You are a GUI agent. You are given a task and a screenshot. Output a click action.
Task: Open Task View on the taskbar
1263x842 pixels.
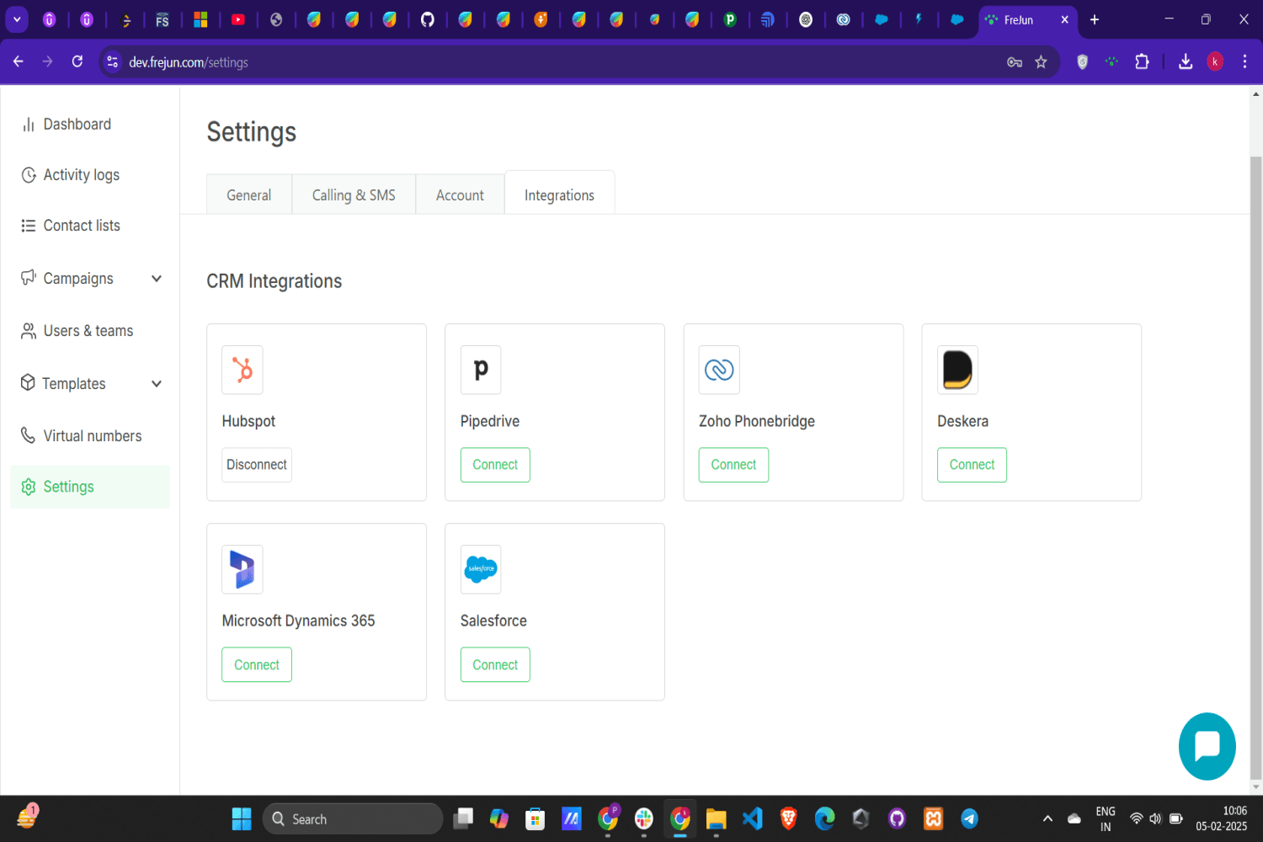tap(463, 818)
